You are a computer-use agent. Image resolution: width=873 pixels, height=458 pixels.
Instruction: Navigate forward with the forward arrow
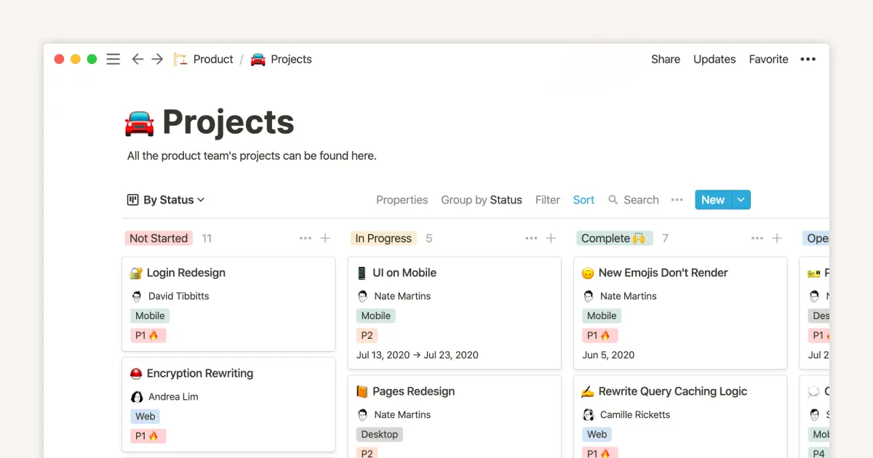(x=158, y=59)
